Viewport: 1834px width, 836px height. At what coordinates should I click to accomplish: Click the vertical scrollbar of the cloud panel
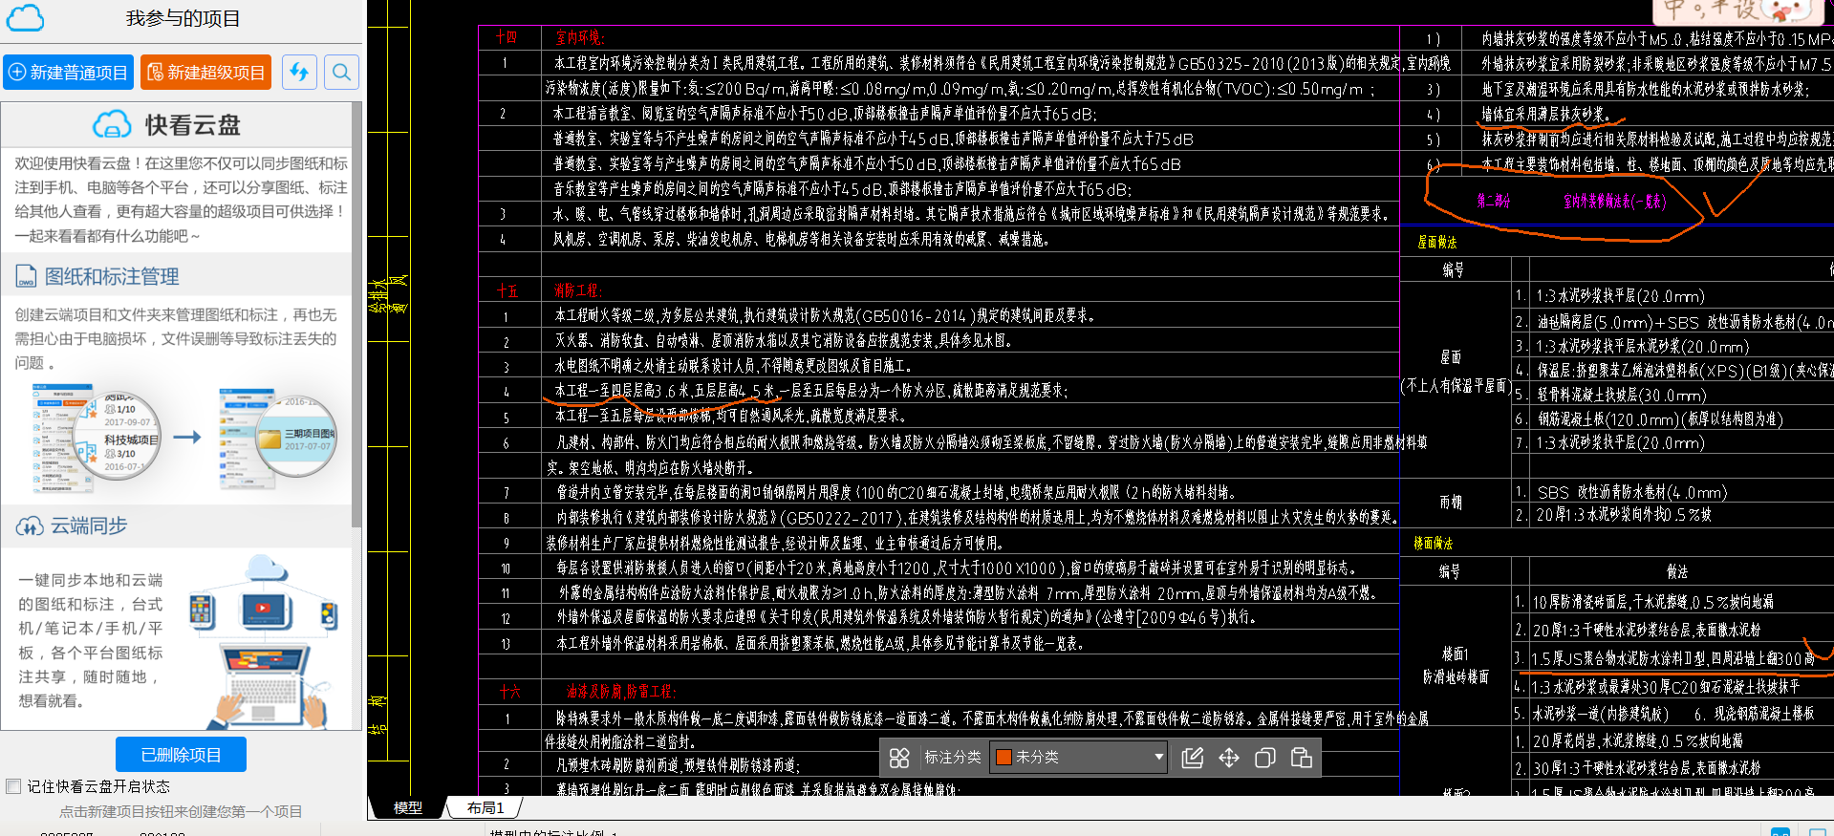pos(356,315)
